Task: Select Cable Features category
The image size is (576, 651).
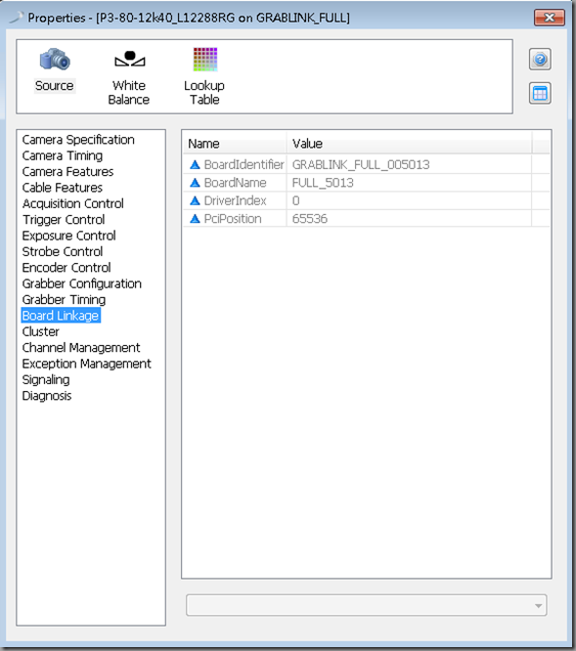Action: [63, 188]
